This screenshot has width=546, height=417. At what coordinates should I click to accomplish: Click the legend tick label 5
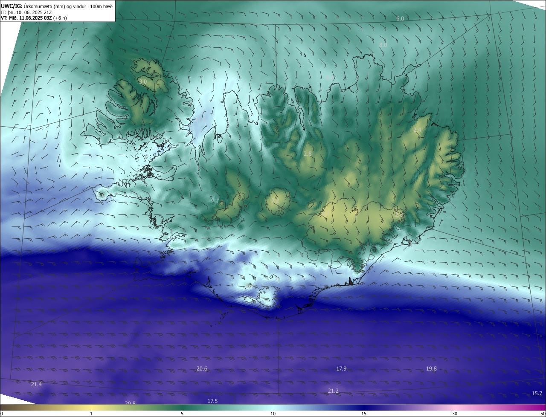point(182,414)
